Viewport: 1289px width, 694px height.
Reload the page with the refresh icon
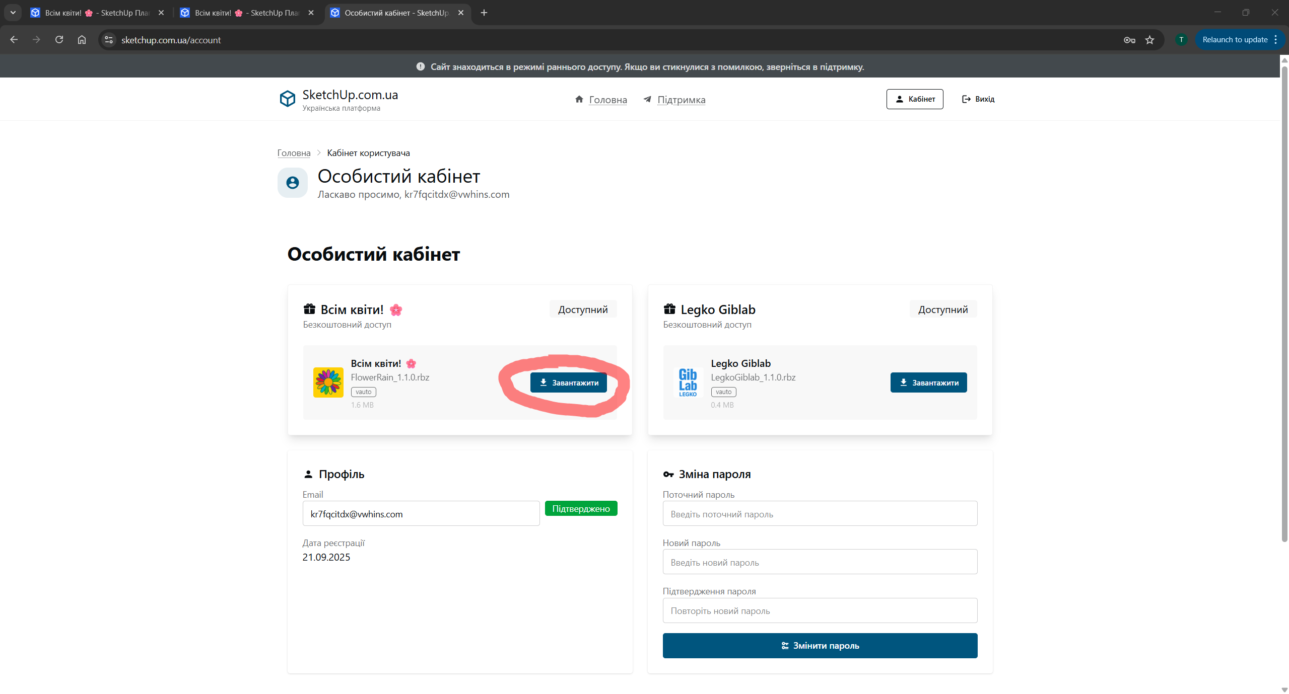(x=59, y=40)
